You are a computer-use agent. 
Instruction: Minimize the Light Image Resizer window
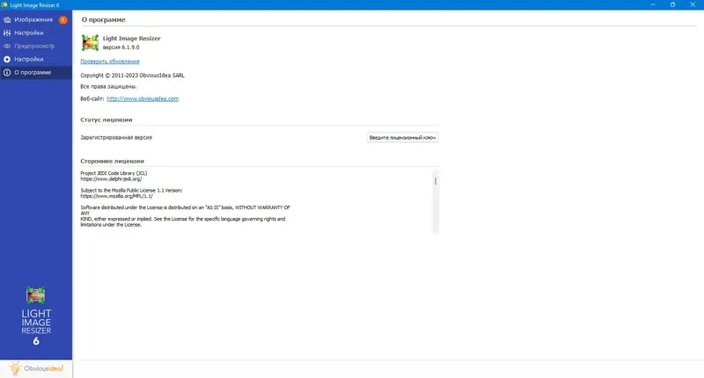[x=653, y=5]
